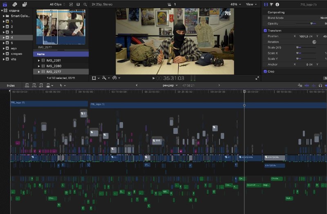Open the Info inspector icon
The width and height of the screenshot is (327, 214).
[277, 4]
